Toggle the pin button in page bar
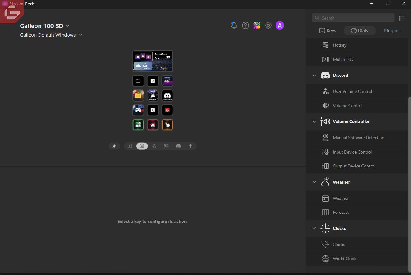Viewport: 411px width, 275px height. (114, 146)
